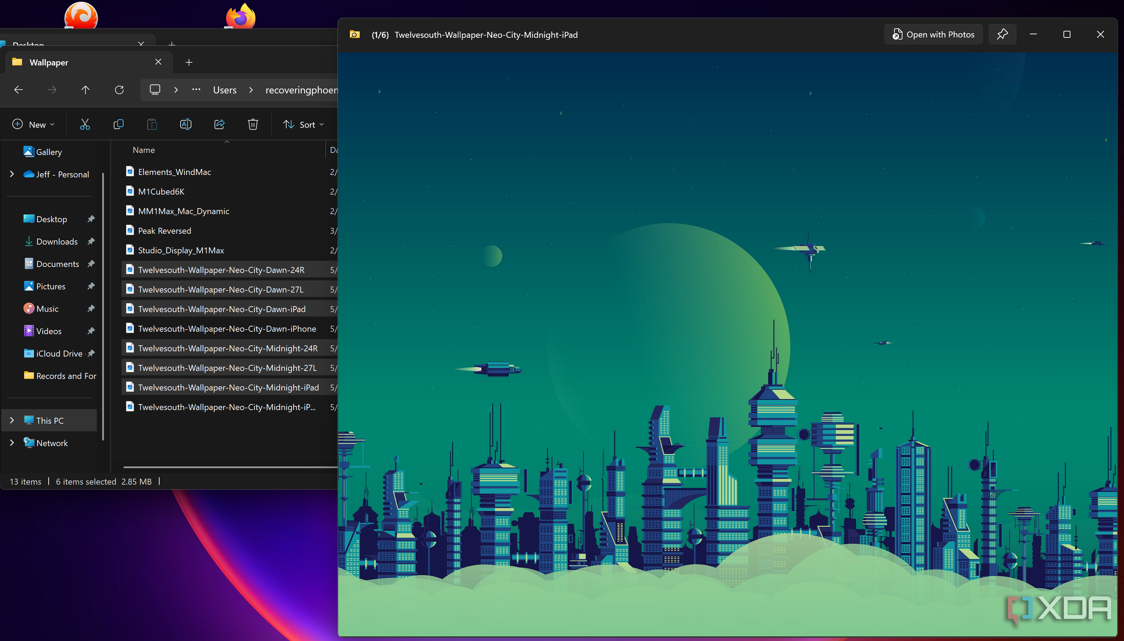Unpin Documents using its pin icon
The image size is (1124, 641).
[x=91, y=264]
